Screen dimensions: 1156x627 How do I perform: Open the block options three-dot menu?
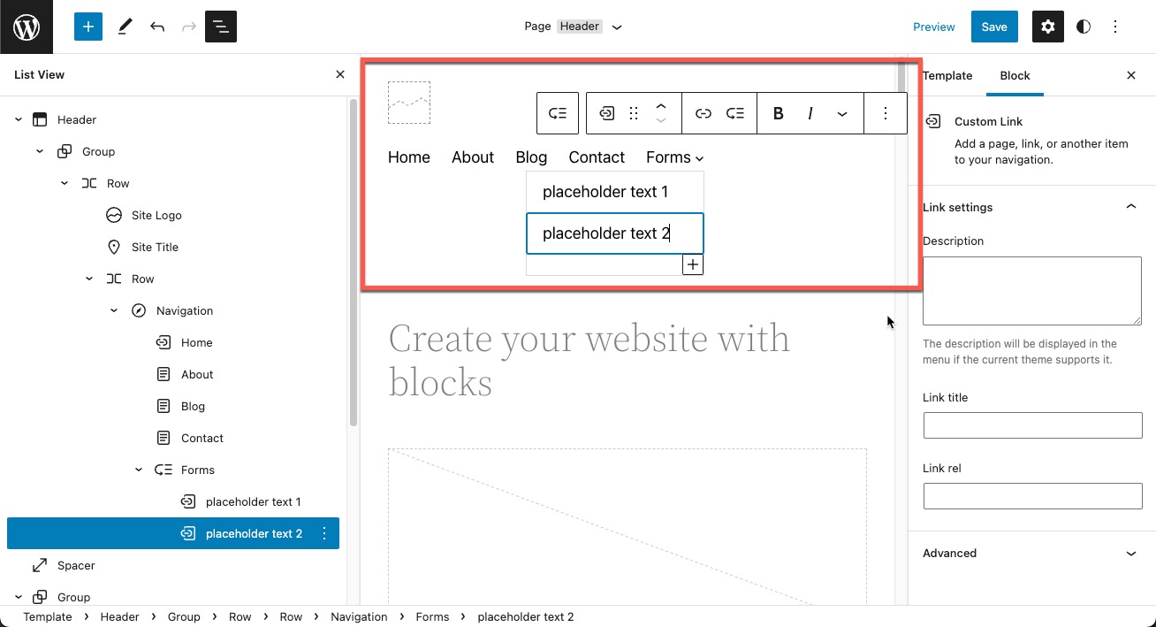pos(886,113)
